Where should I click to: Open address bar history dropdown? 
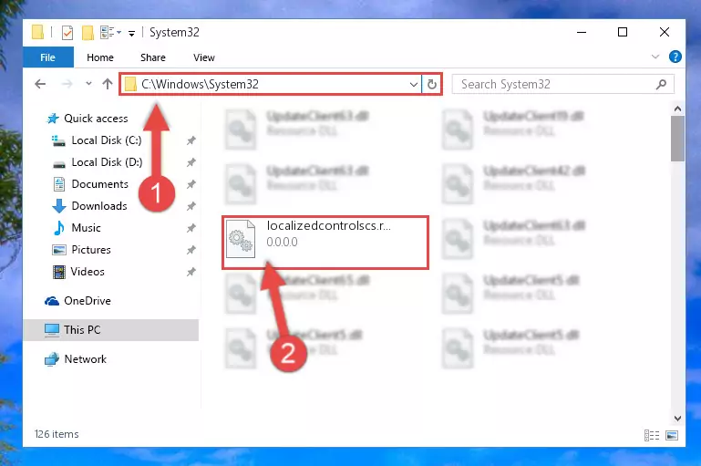pyautogui.click(x=414, y=84)
